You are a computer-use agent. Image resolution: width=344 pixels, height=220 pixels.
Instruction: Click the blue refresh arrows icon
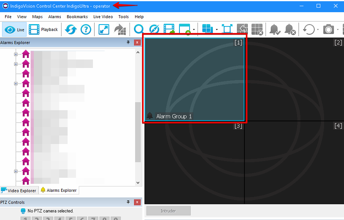click(x=71, y=29)
